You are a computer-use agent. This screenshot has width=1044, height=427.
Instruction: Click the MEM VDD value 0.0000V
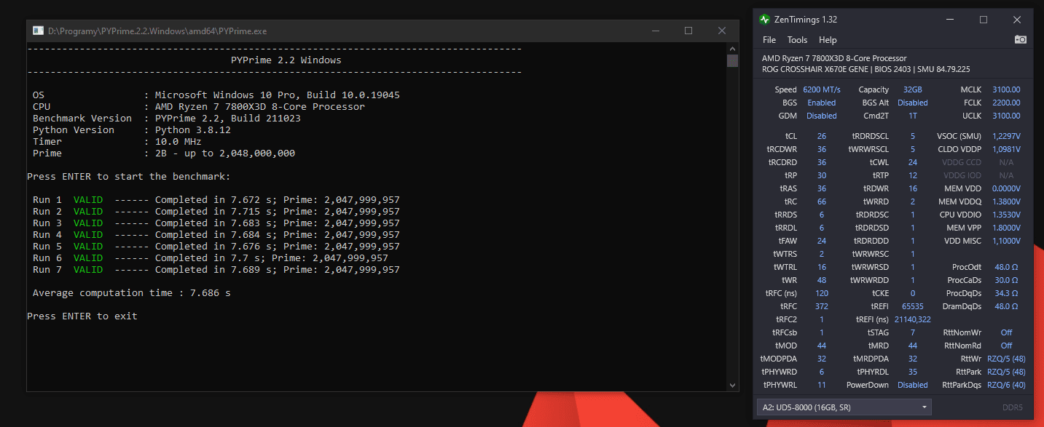coord(1006,188)
